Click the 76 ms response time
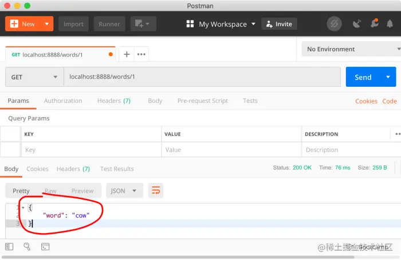This screenshot has height=260, width=401. 343,167
